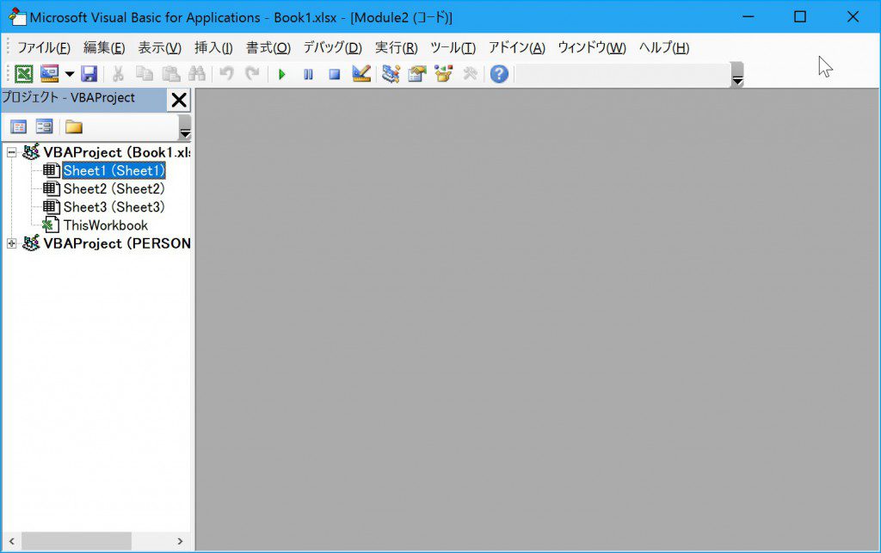This screenshot has width=881, height=553.
Task: Open the Properties Window toolbar icon
Action: pyautogui.click(x=417, y=74)
